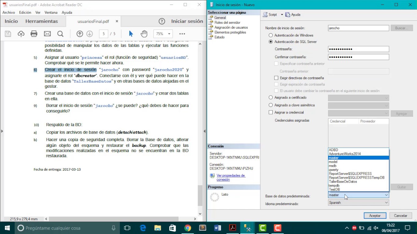This screenshot has width=417, height=234.
Task: Open File Explorer from taskbar
Action: 158,228
